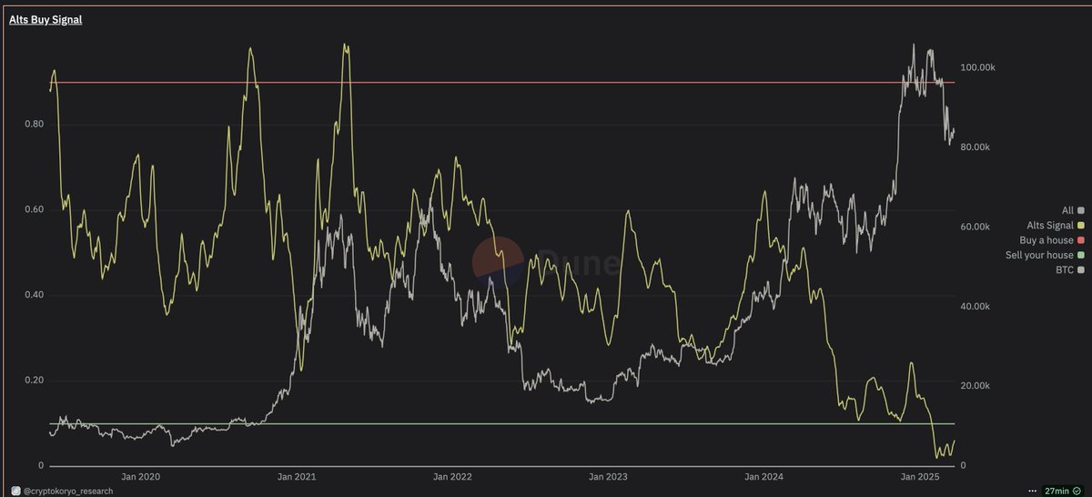The height and width of the screenshot is (497, 1092).
Task: Click the yellow Alts Signal color swatch
Action: 1080,225
